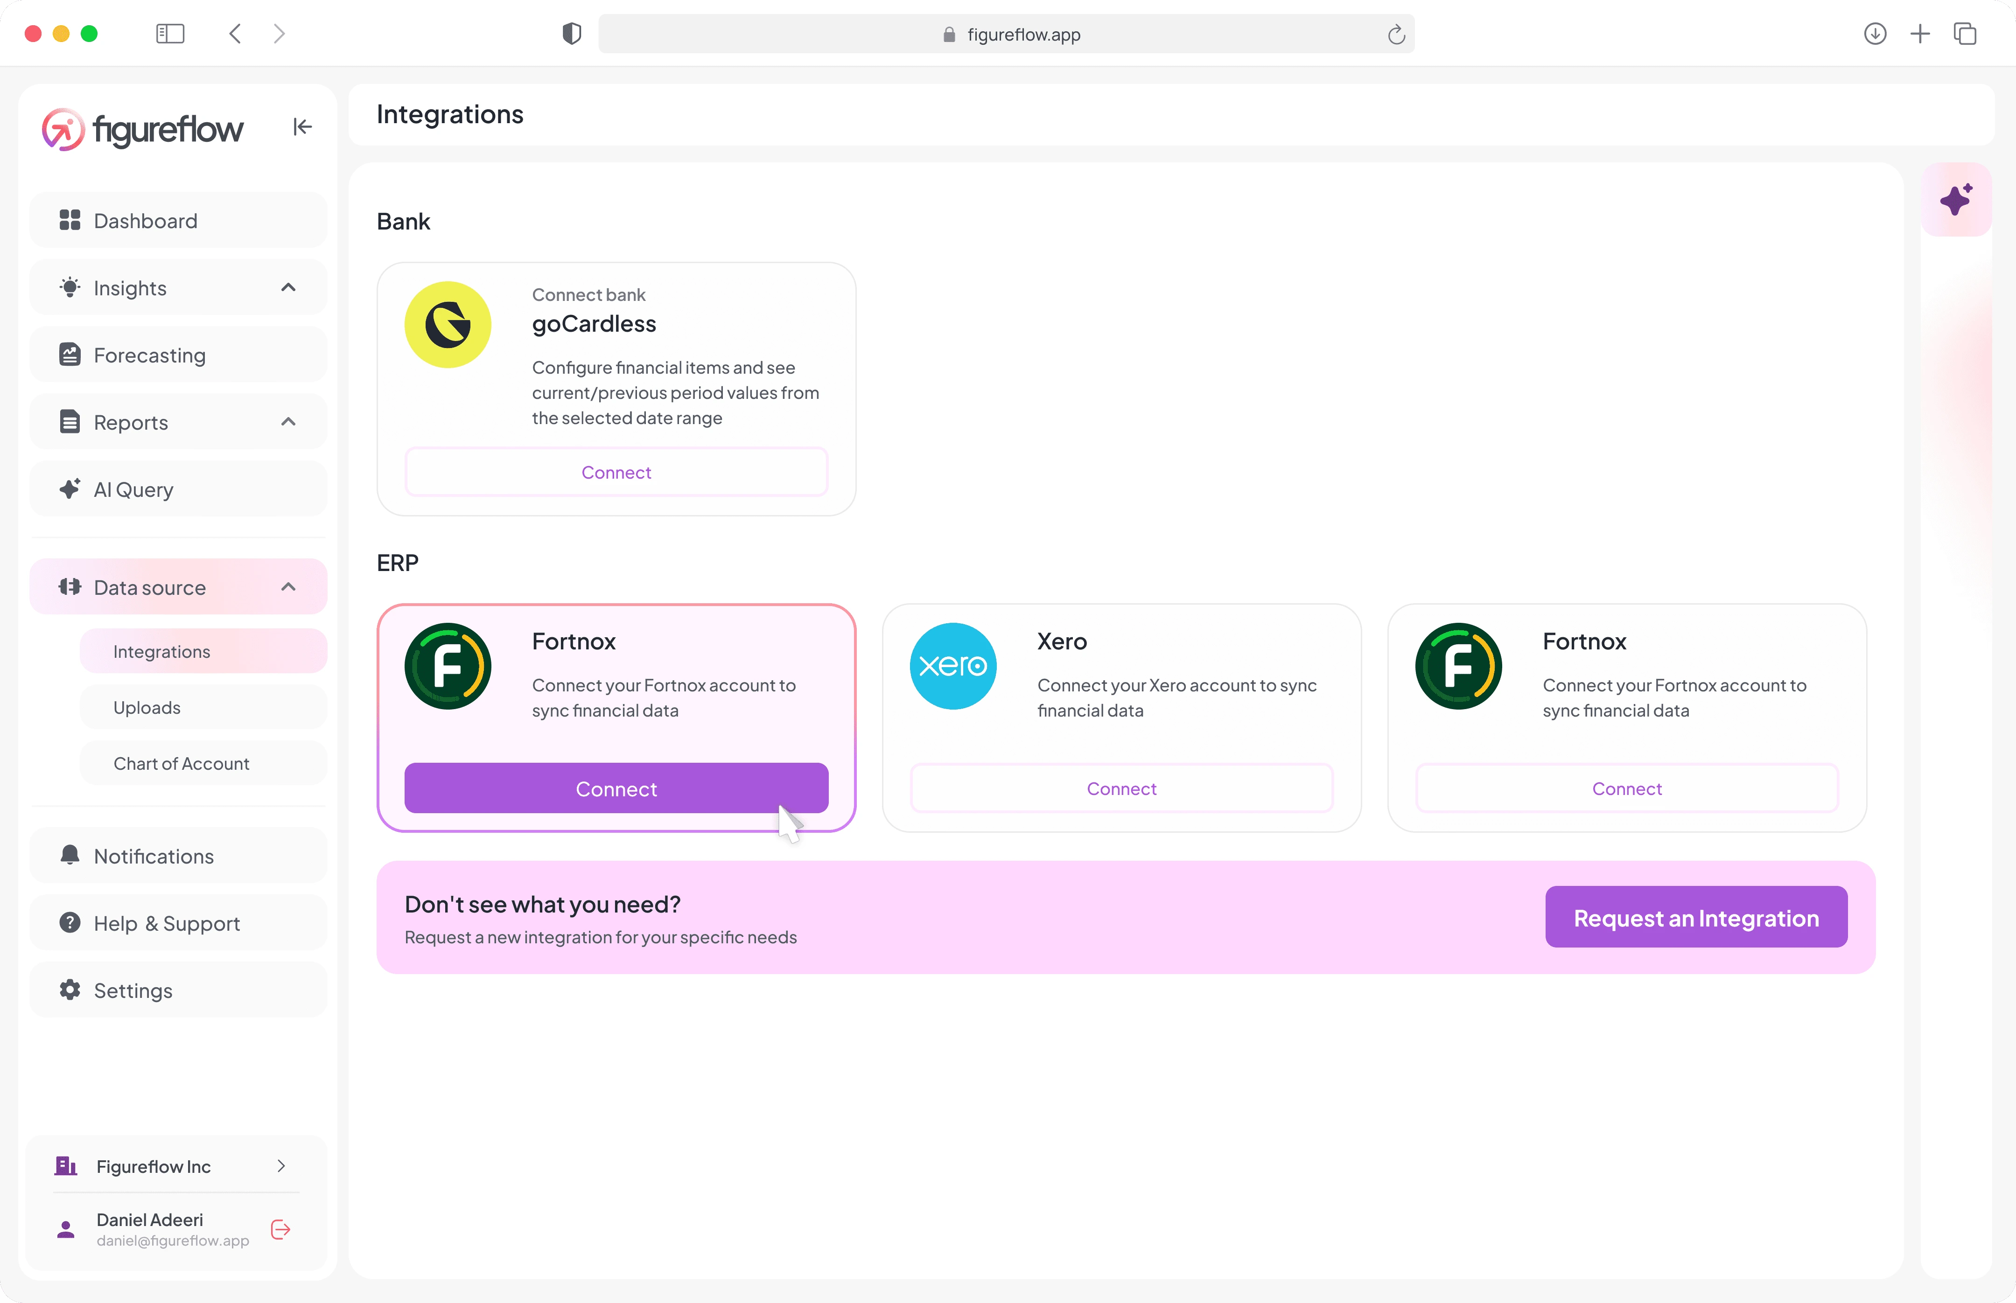Collapse the Insights menu chevron
This screenshot has height=1303, width=2016.
288,288
